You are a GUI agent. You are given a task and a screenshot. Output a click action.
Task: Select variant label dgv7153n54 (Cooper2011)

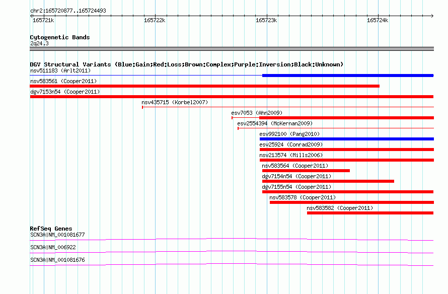(x=65, y=92)
